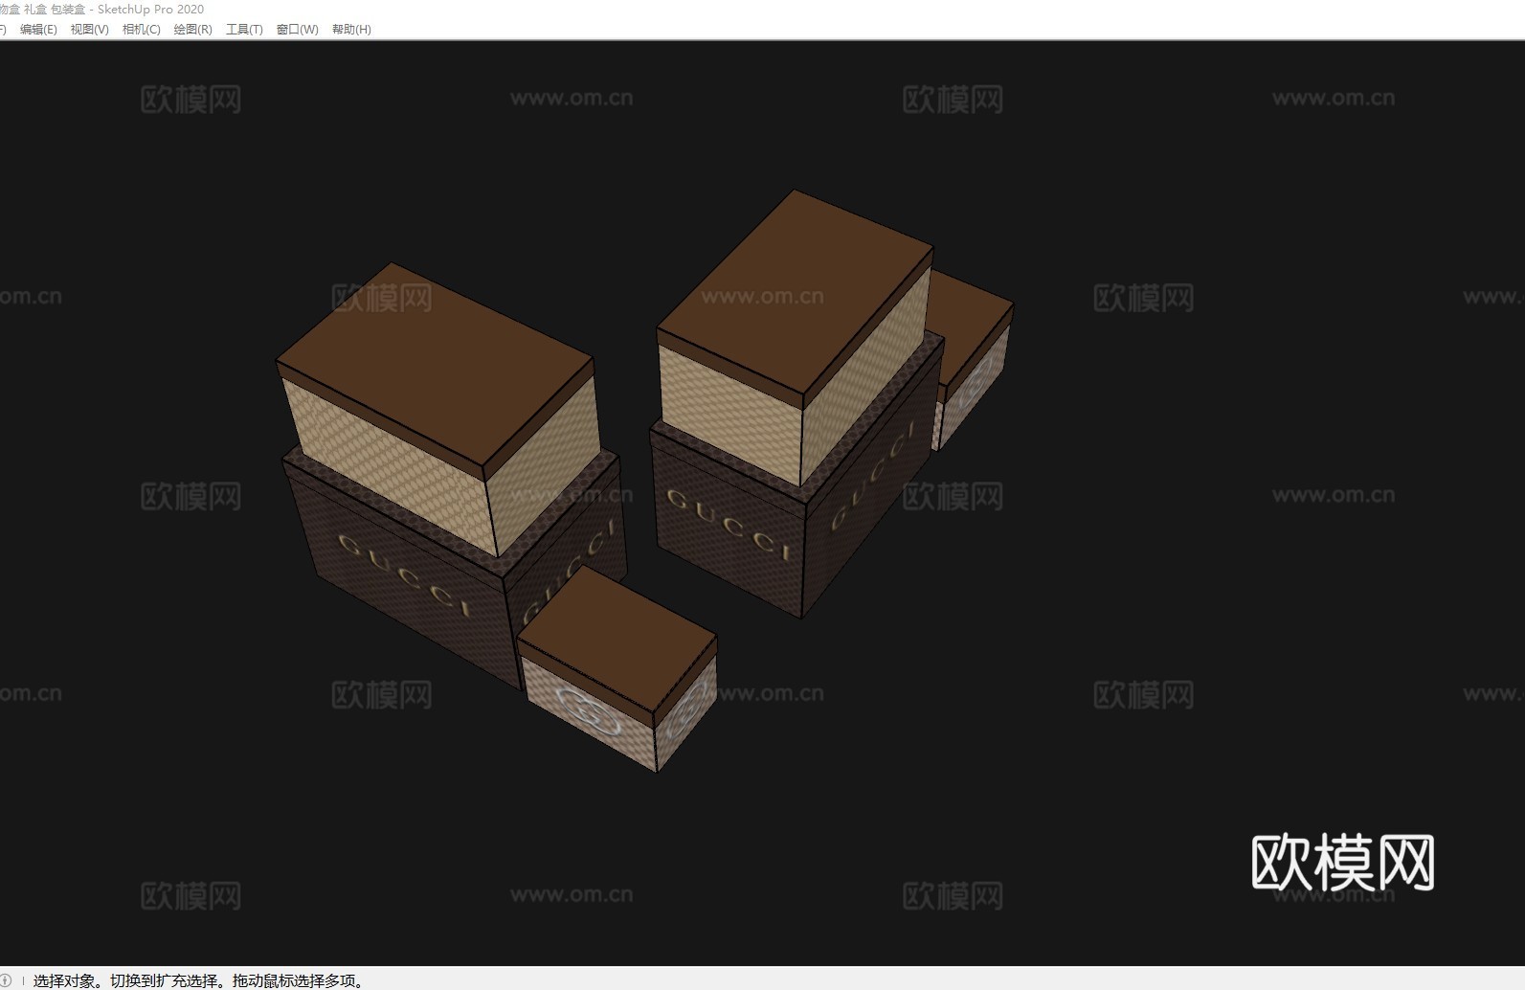The width and height of the screenshot is (1525, 990).
Task: Open the 窗口(W) menu
Action: (297, 29)
